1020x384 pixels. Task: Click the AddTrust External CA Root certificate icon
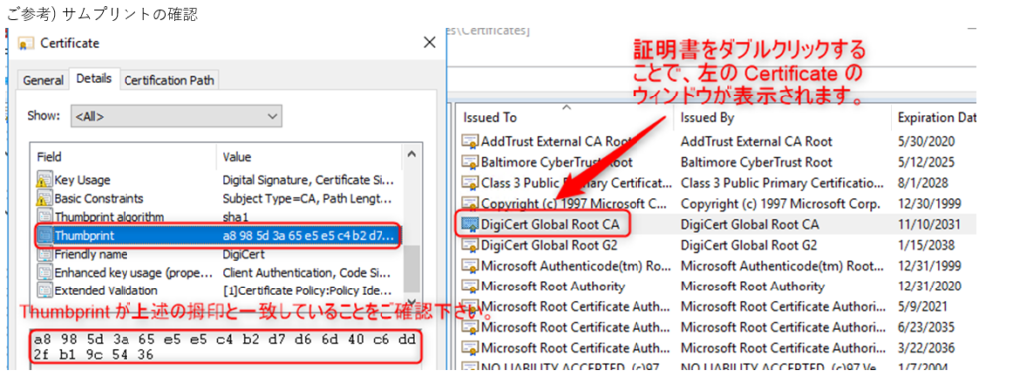470,141
